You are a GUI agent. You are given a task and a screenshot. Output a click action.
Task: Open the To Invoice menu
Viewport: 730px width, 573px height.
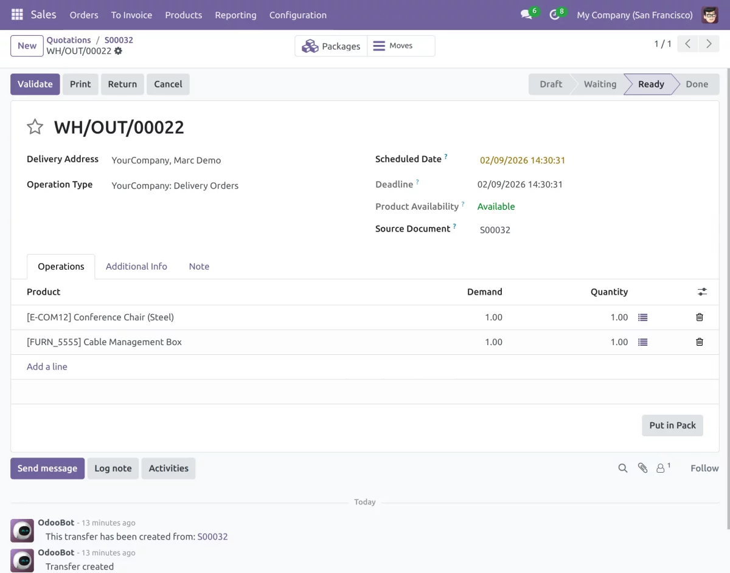coord(131,15)
